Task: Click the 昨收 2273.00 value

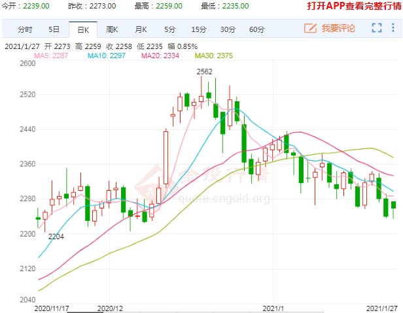Action: 103,6
